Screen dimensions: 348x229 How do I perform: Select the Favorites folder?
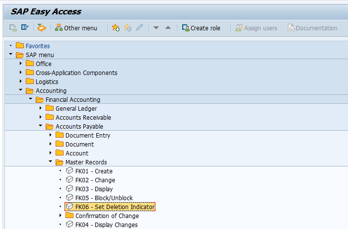[38, 46]
